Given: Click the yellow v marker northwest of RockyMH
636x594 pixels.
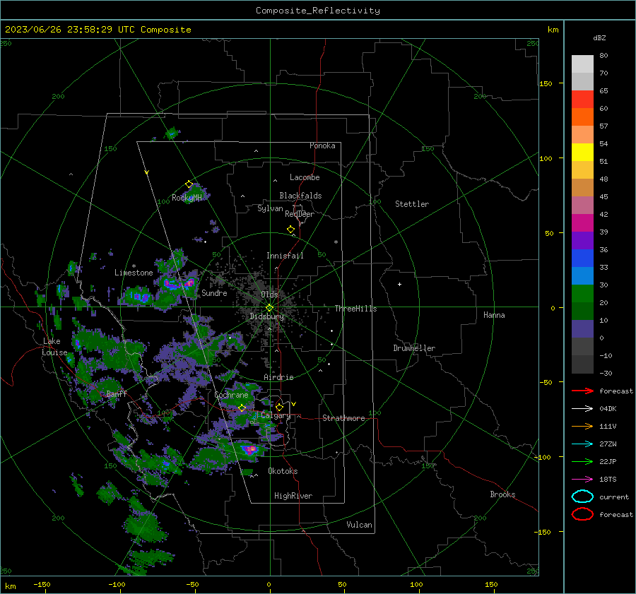Looking at the screenshot, I should [147, 172].
